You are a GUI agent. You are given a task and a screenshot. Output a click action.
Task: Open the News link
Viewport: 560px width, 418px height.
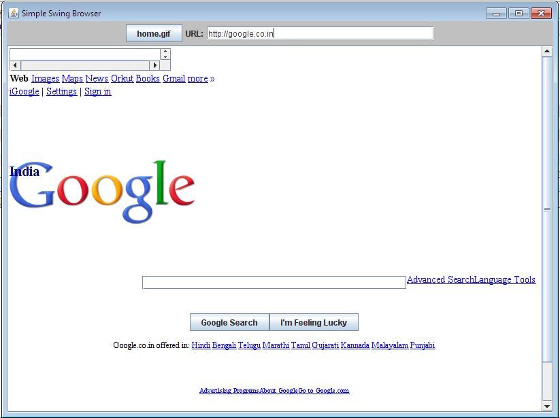pyautogui.click(x=97, y=78)
